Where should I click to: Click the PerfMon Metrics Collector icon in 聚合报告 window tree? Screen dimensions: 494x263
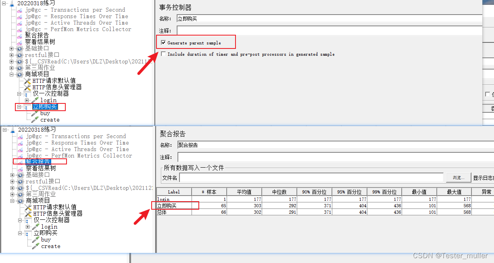(x=20, y=156)
